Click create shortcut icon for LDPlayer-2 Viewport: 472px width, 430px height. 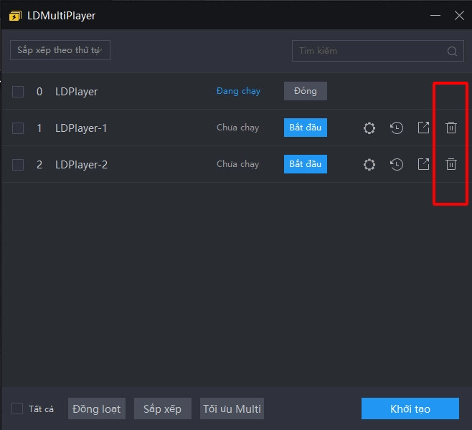pyautogui.click(x=424, y=164)
